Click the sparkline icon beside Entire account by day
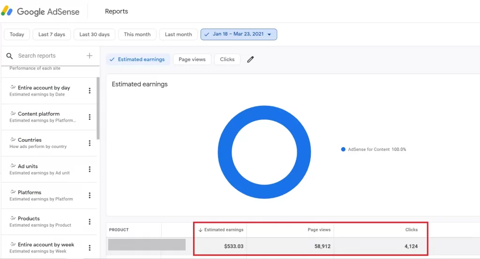The image size is (480, 259). tap(13, 88)
